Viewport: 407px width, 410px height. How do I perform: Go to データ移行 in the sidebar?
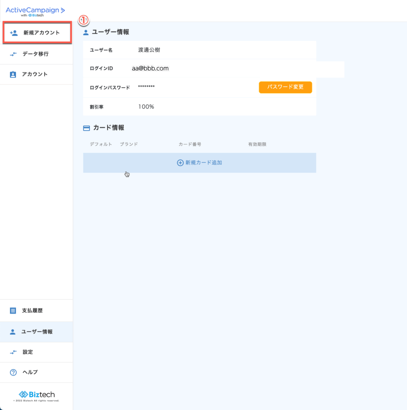35,54
